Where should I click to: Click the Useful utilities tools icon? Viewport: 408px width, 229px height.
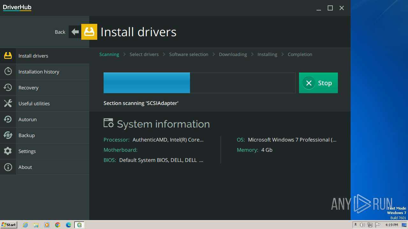[8, 103]
